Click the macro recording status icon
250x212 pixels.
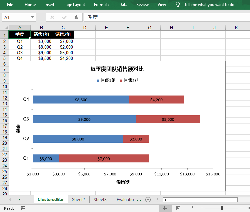[x=23, y=208]
